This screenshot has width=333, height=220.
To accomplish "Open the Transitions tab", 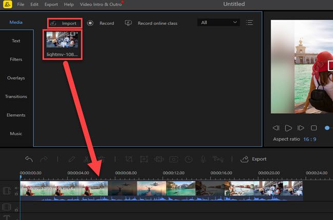I will coord(16,97).
